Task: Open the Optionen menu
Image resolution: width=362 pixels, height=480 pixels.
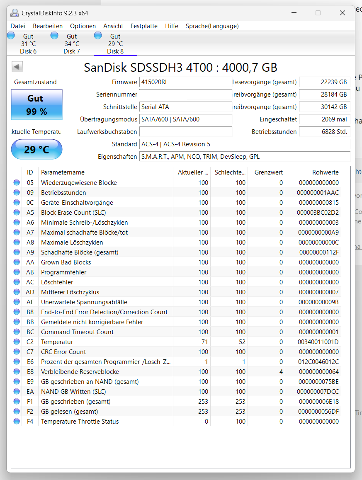Action: [x=83, y=26]
